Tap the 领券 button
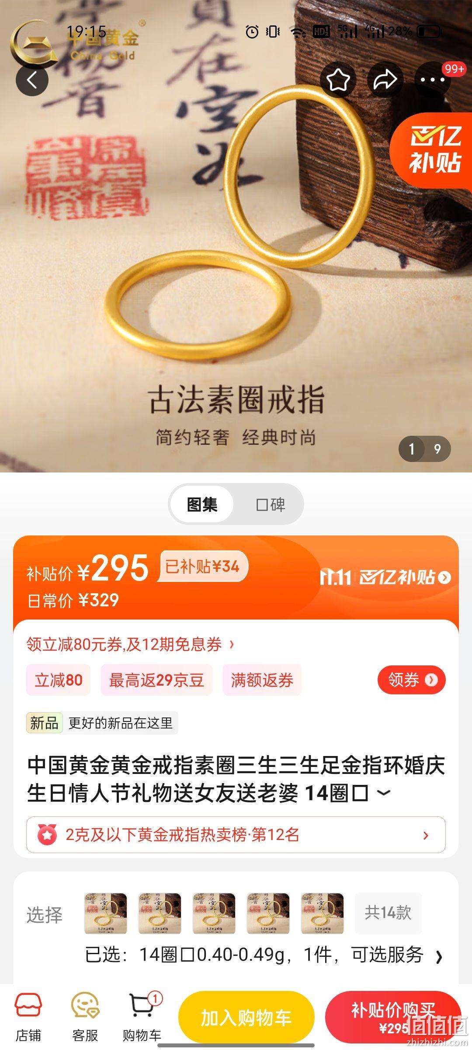 pos(412,680)
